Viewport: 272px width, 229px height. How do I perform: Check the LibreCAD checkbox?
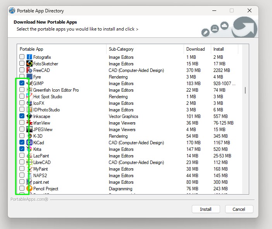pos(22,162)
